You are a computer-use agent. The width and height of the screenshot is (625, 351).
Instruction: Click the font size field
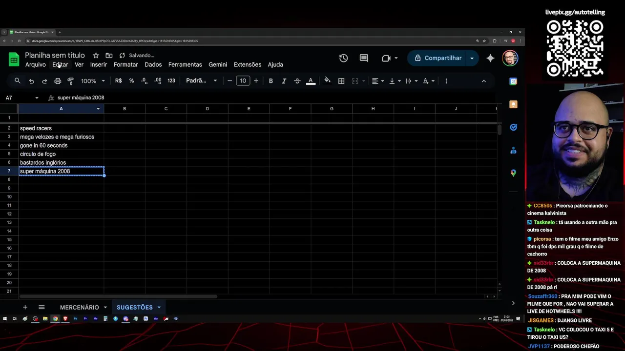pyautogui.click(x=243, y=81)
